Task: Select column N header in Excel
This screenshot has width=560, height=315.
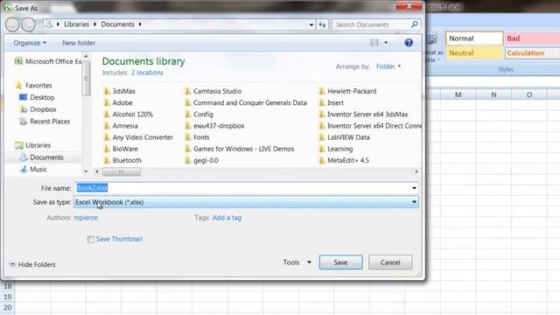Action: [493, 94]
